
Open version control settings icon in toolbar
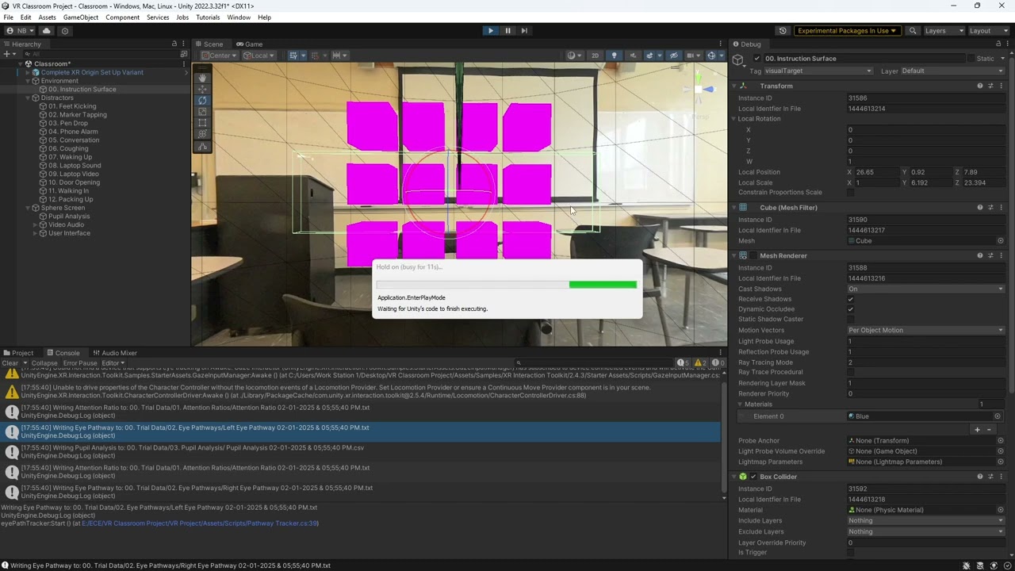65,31
